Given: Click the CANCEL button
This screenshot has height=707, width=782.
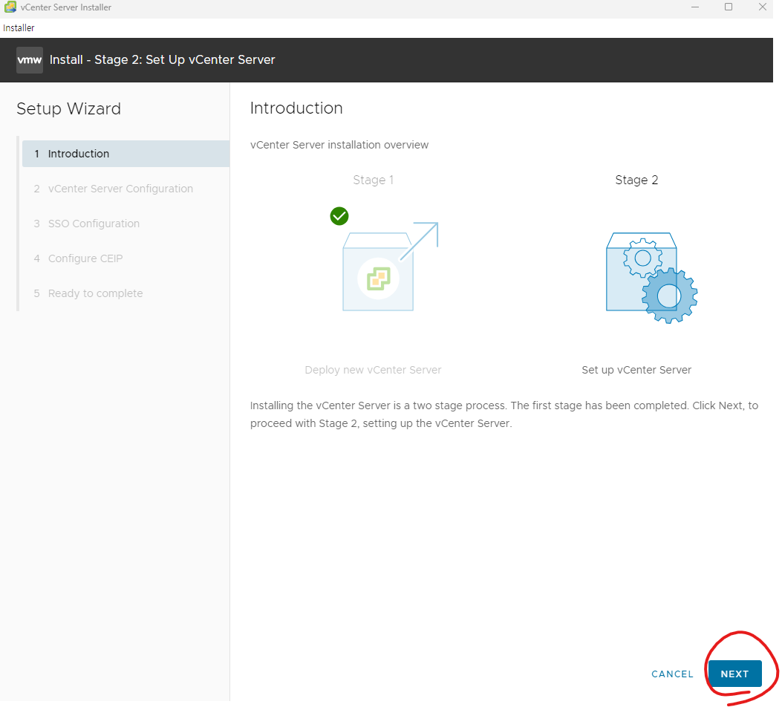Looking at the screenshot, I should tap(672, 674).
